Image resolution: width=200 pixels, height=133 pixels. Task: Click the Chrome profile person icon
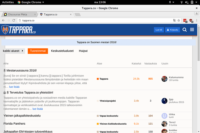point(197,13)
